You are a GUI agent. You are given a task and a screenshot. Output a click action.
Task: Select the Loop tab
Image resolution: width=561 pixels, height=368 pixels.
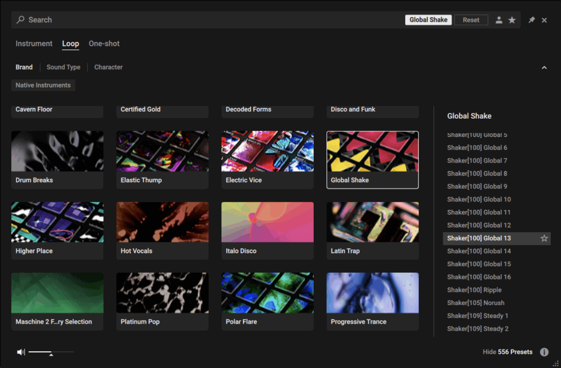[x=71, y=43]
